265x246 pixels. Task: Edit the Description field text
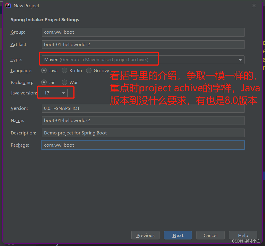143,133
